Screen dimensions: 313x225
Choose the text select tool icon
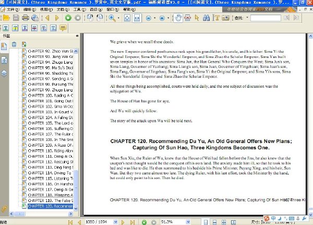click(216, 18)
